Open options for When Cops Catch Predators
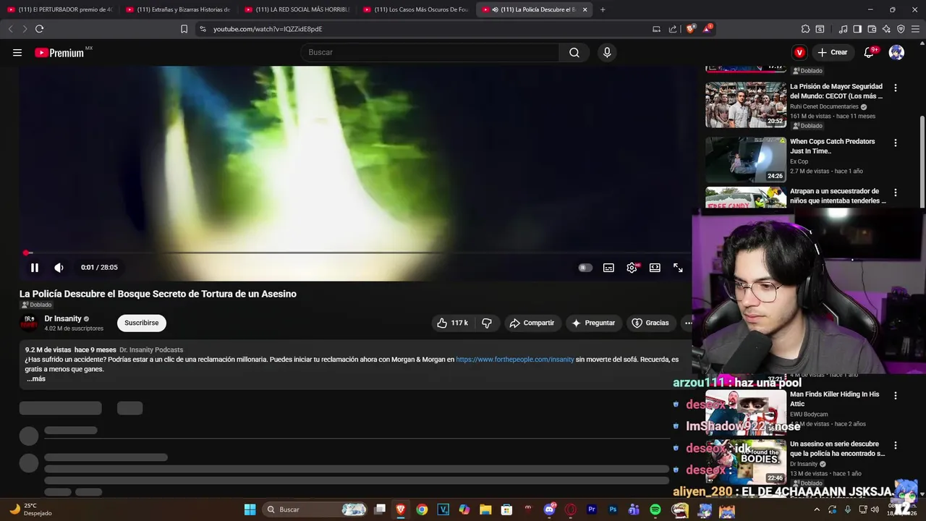This screenshot has width=926, height=521. pyautogui.click(x=896, y=143)
